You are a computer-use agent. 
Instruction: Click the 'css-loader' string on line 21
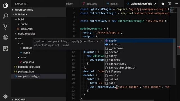(152, 87)
